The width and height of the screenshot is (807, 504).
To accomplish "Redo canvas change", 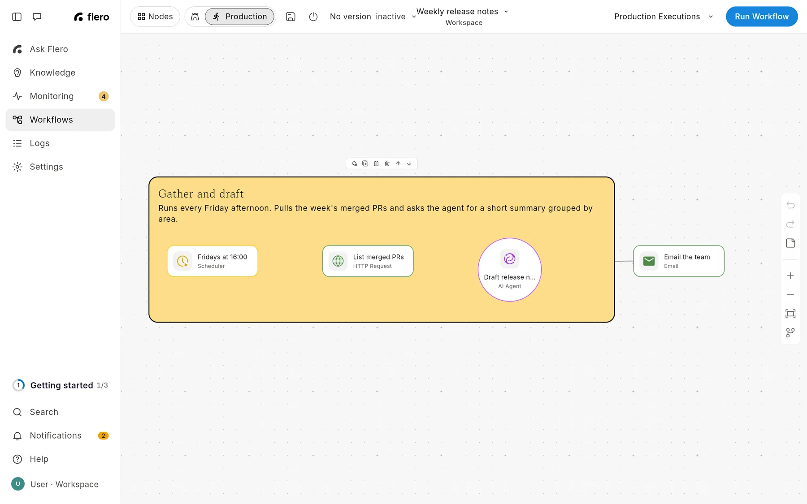I will tap(790, 224).
